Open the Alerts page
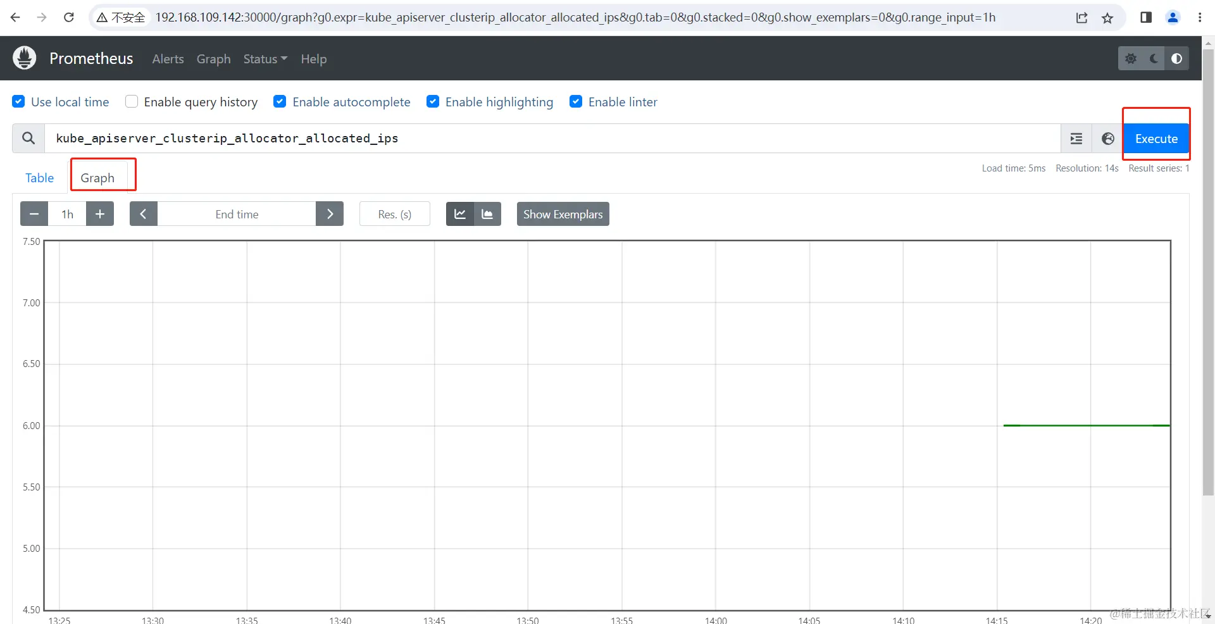This screenshot has height=624, width=1215. coord(167,59)
